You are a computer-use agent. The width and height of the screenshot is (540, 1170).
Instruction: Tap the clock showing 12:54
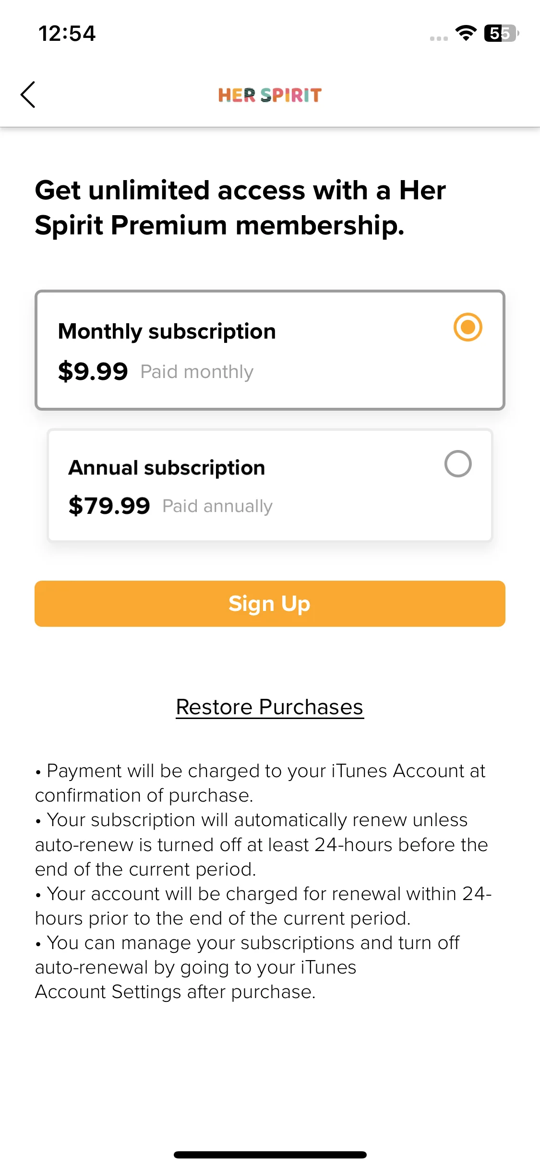coord(67,34)
